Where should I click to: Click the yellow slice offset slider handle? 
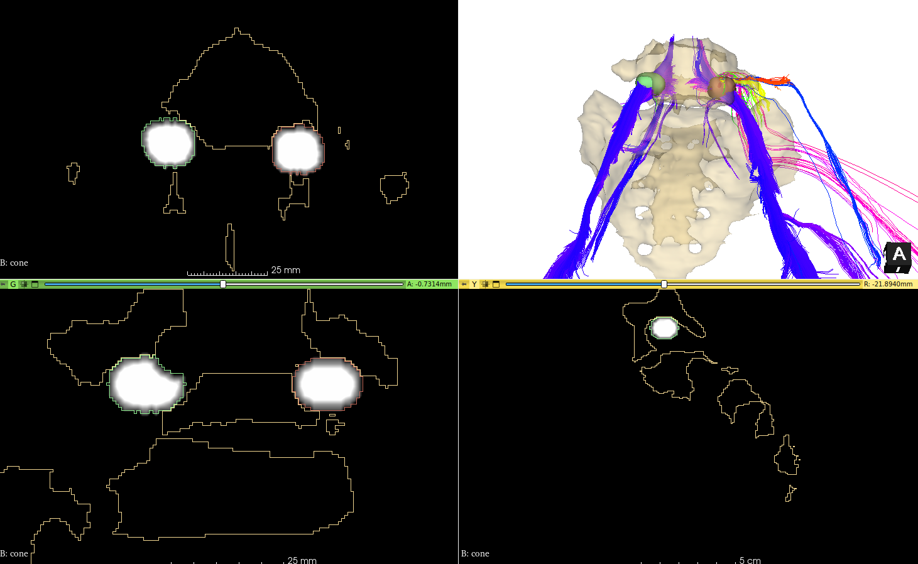[664, 285]
